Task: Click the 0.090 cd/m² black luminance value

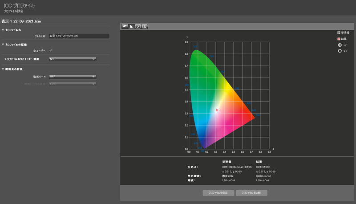Action: point(263,176)
